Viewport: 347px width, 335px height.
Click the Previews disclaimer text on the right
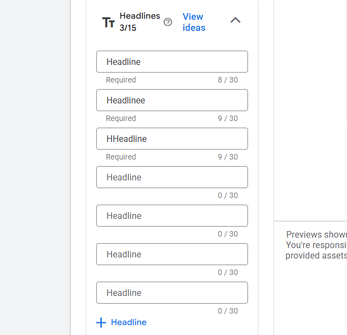click(316, 245)
